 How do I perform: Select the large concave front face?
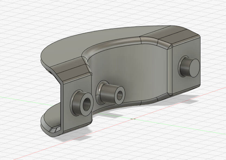pyautogui.click(x=130, y=73)
